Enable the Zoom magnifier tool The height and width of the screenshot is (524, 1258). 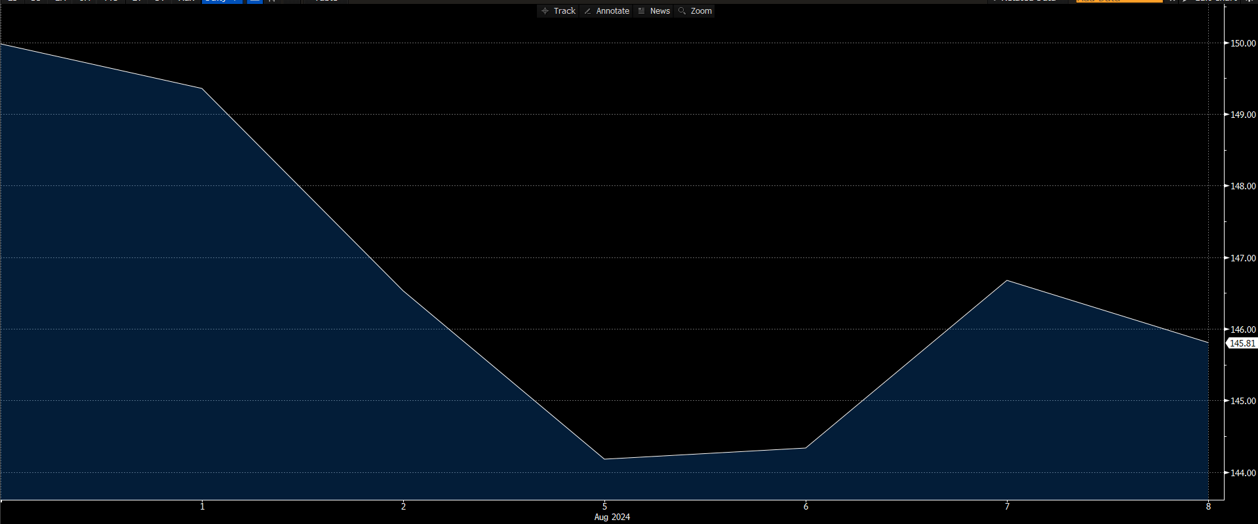[695, 11]
